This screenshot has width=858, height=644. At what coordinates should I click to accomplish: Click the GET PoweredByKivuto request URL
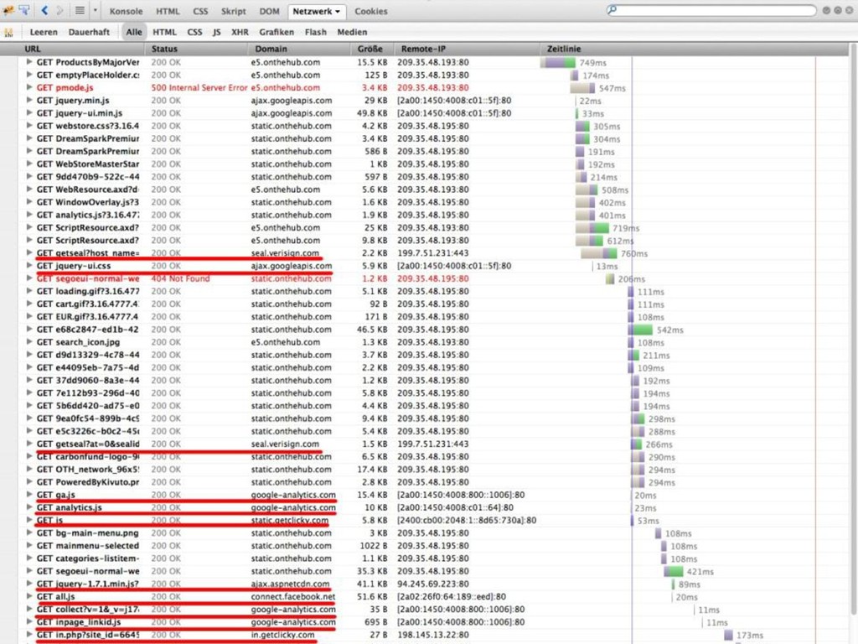[x=88, y=482]
